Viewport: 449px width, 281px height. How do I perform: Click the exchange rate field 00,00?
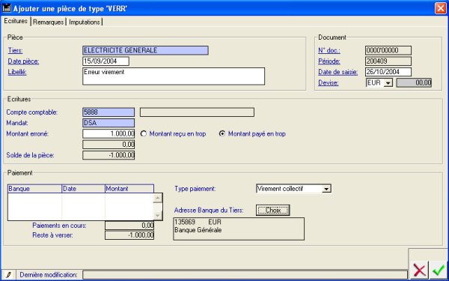click(x=414, y=83)
